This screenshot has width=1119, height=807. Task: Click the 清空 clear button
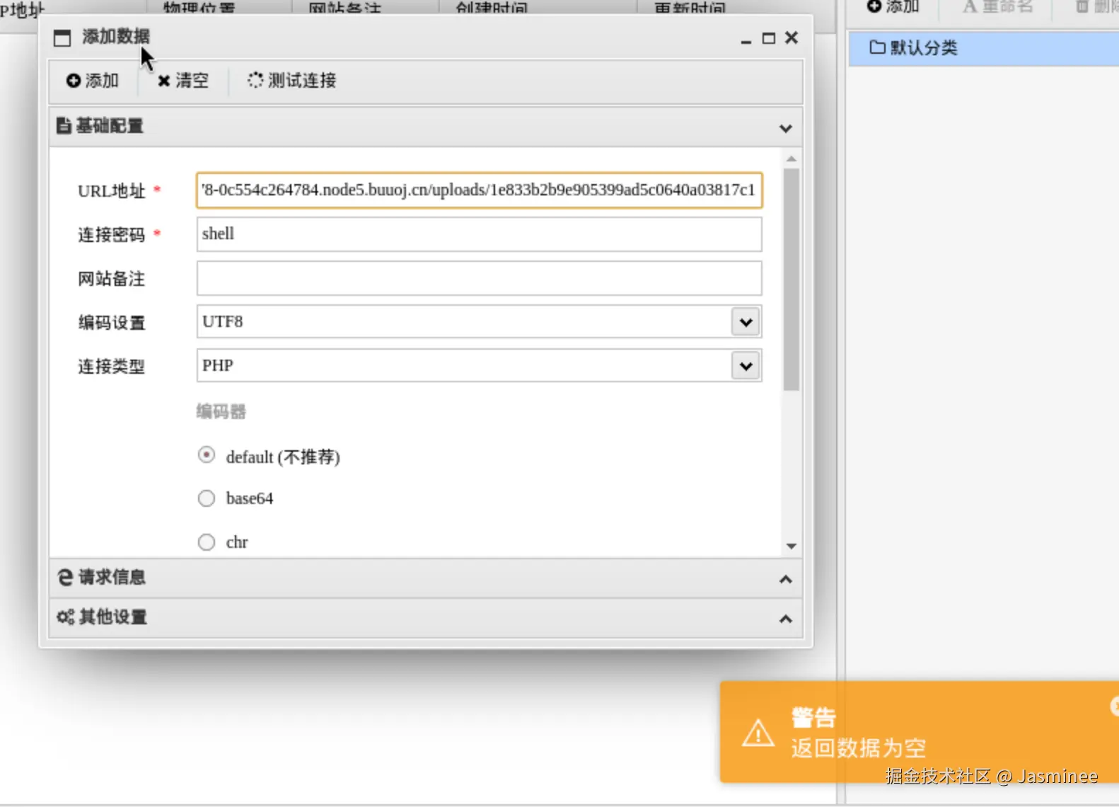click(x=183, y=81)
